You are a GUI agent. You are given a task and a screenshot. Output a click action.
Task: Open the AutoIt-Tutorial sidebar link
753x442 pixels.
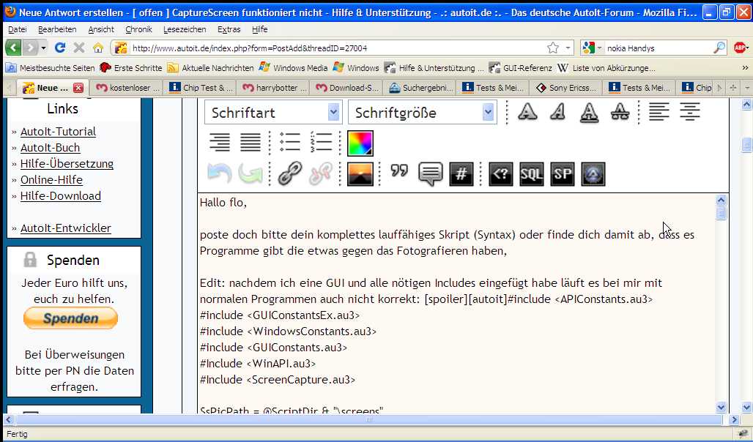click(x=58, y=132)
